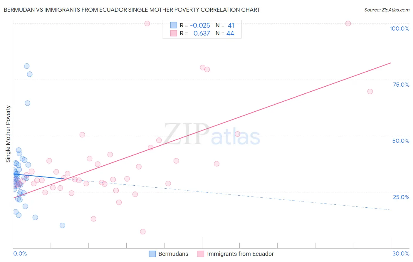Click the pink swatch beside R = 0.637
413x262 pixels.
(x=174, y=33)
